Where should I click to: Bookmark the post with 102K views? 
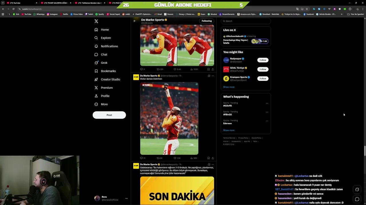click(x=208, y=69)
